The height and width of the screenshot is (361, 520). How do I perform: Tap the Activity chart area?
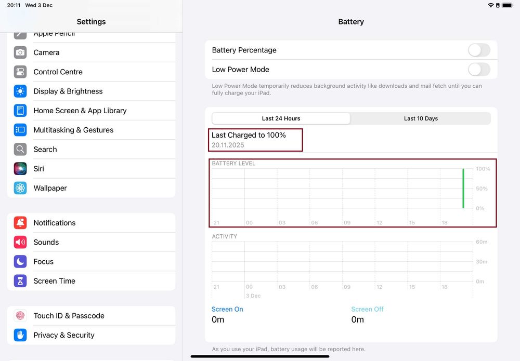tap(342, 262)
